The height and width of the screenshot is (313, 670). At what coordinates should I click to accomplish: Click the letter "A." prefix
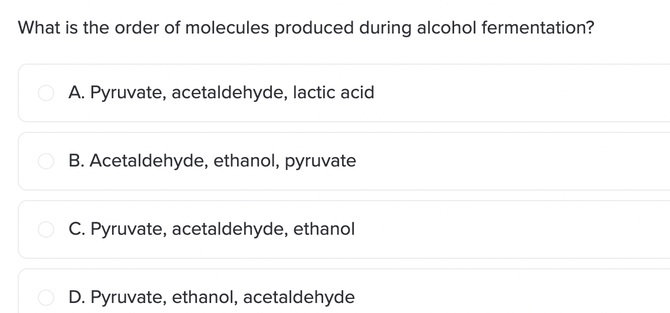(x=75, y=93)
